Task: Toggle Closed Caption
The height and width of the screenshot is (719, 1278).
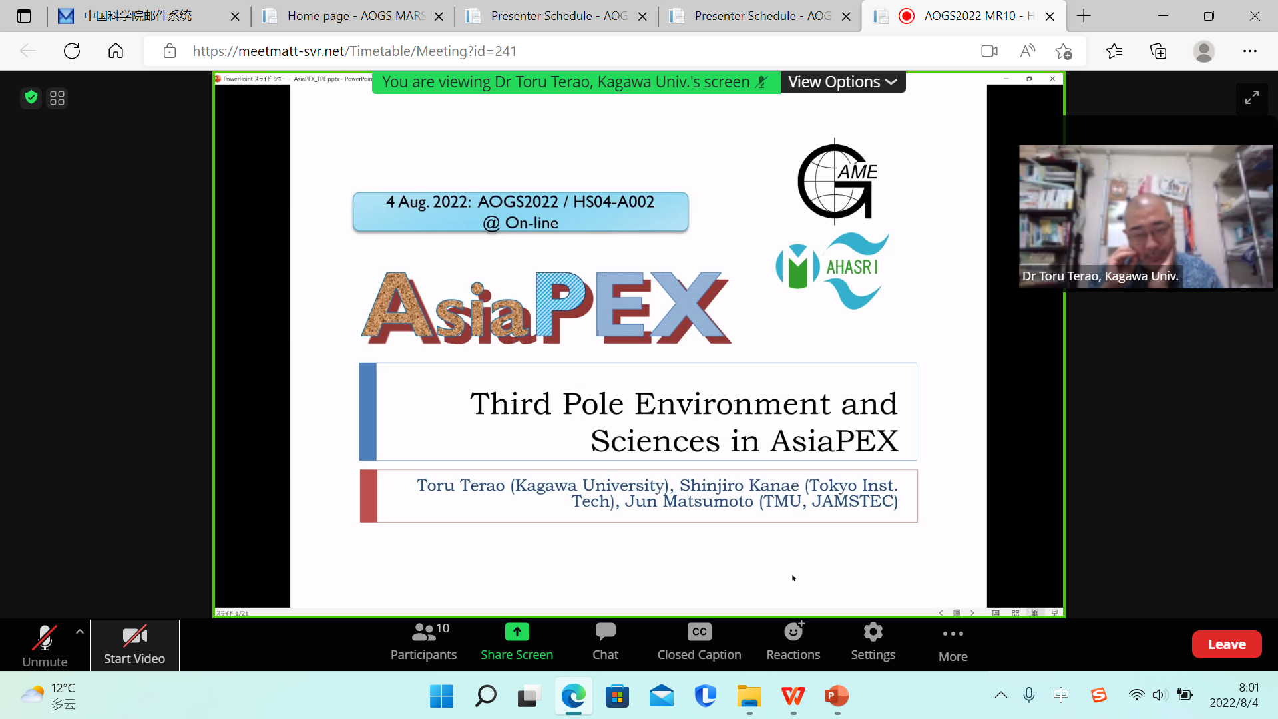Action: [699, 641]
